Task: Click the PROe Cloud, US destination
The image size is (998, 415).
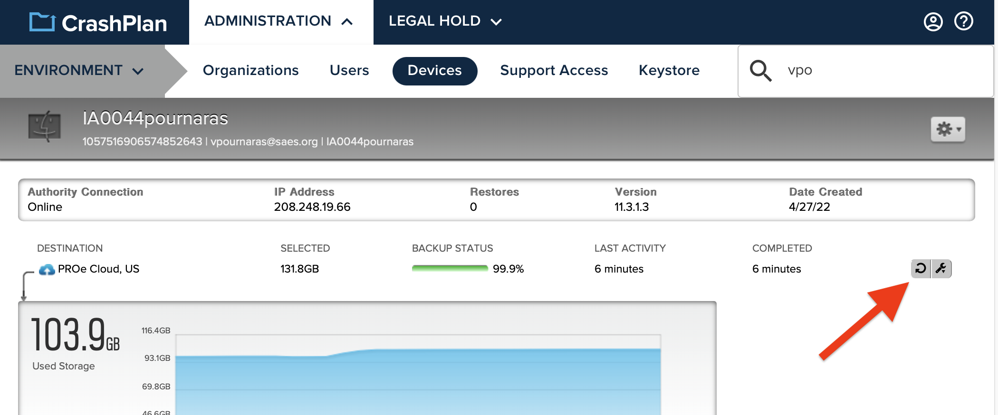Action: click(98, 269)
